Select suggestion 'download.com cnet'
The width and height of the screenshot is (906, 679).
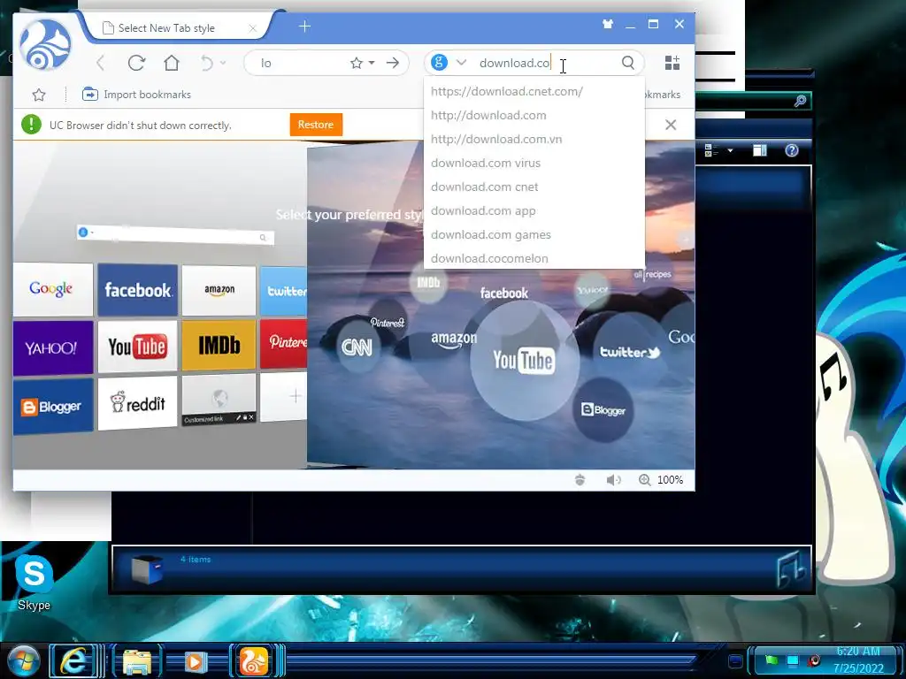pos(534,187)
